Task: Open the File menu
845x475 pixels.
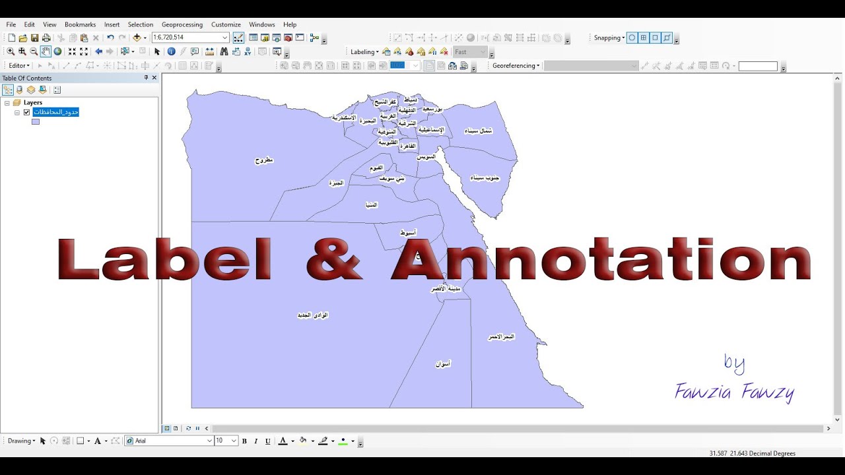Action: tap(11, 24)
